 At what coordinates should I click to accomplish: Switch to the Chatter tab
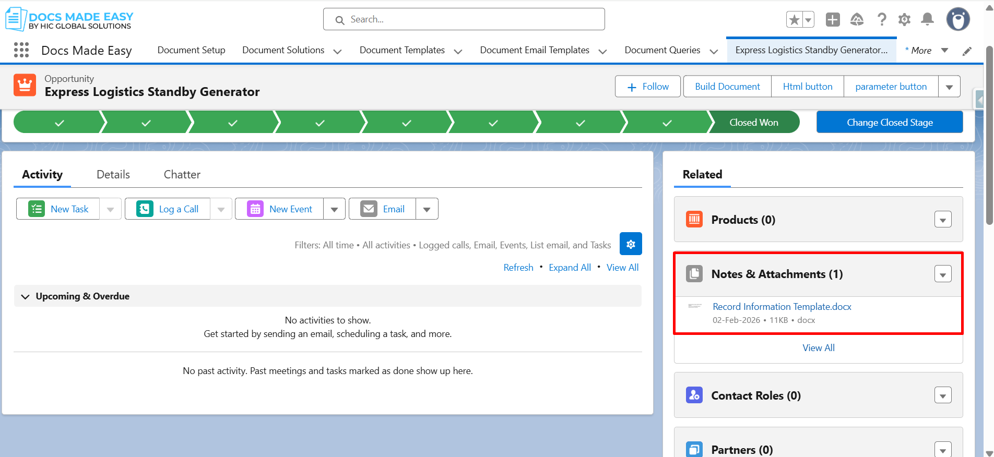click(182, 175)
